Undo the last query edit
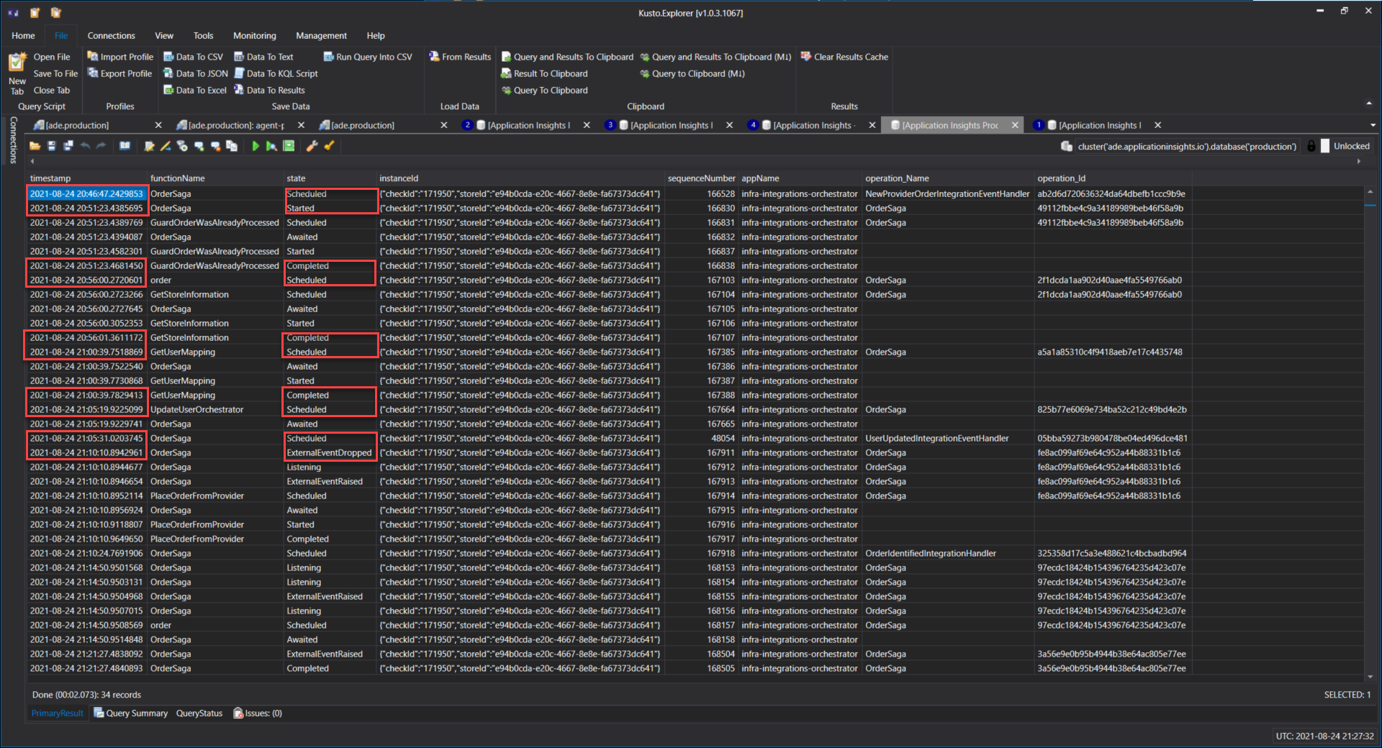 (x=86, y=146)
